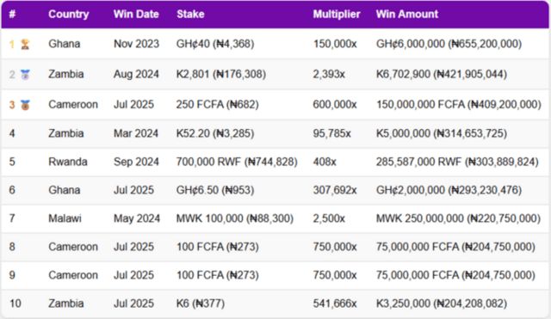Select the K6 (₦377) stake cell

click(x=201, y=304)
